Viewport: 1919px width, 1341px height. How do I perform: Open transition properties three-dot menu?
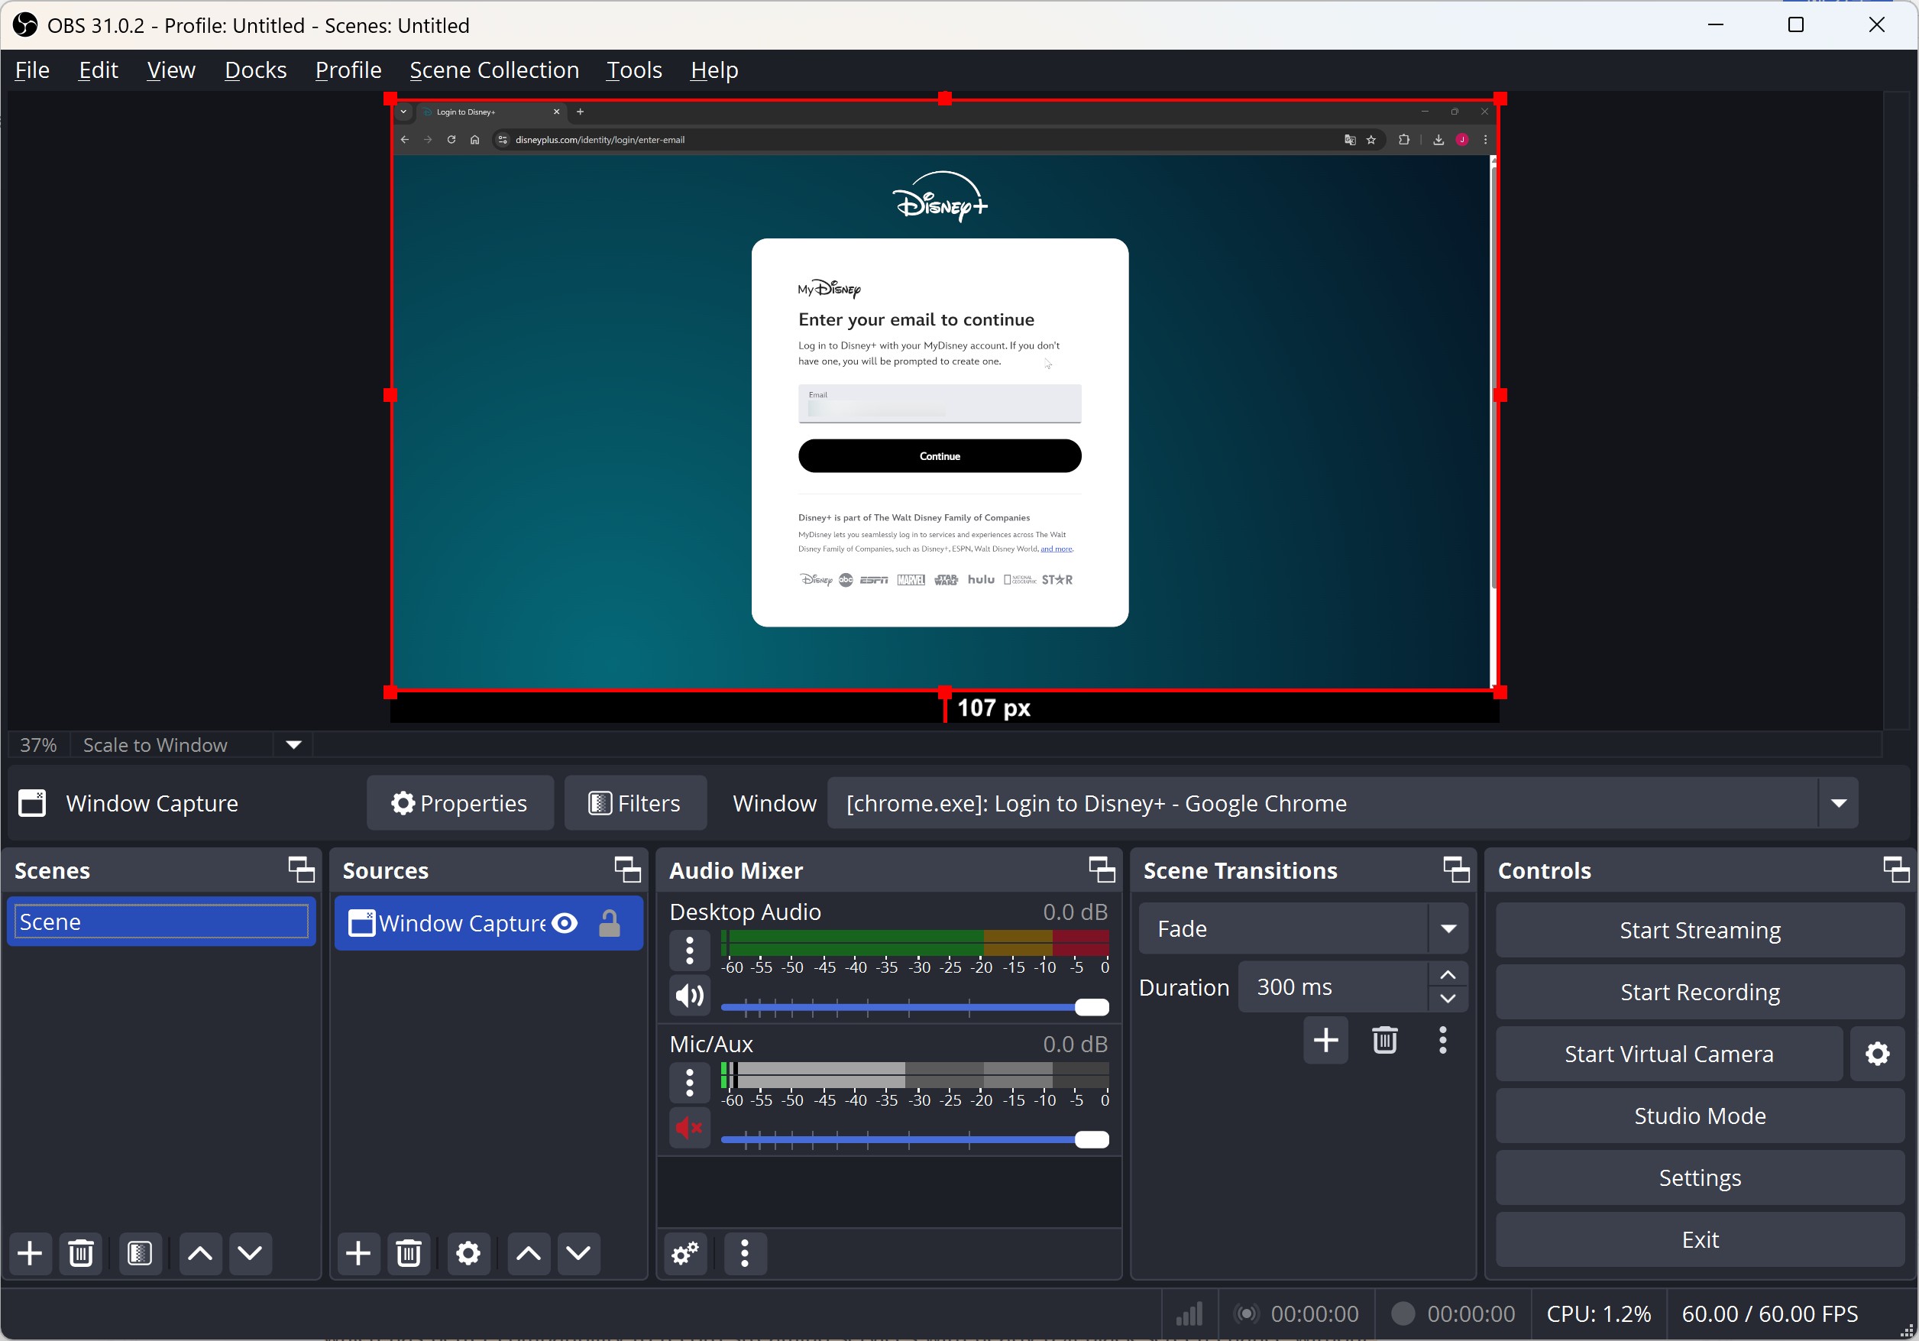click(x=1442, y=1040)
